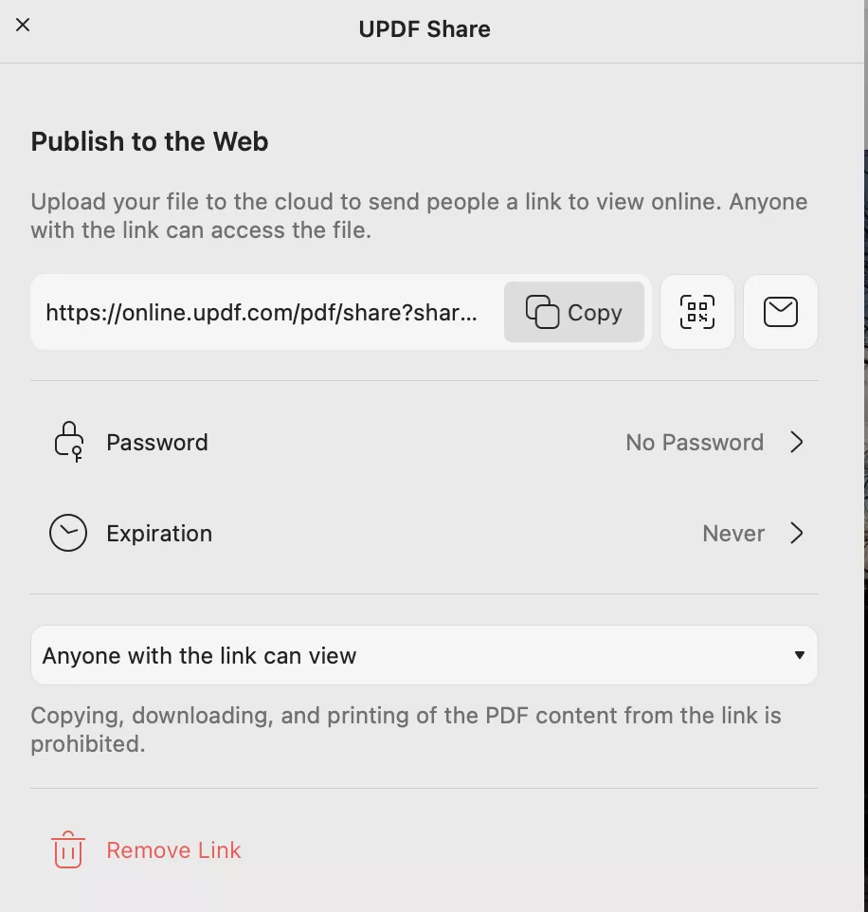Click the clock Expiration icon
The width and height of the screenshot is (868, 912).
tap(67, 533)
